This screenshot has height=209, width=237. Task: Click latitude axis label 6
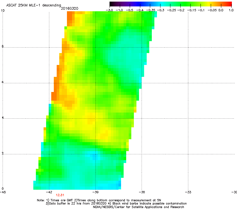click(3, 82)
